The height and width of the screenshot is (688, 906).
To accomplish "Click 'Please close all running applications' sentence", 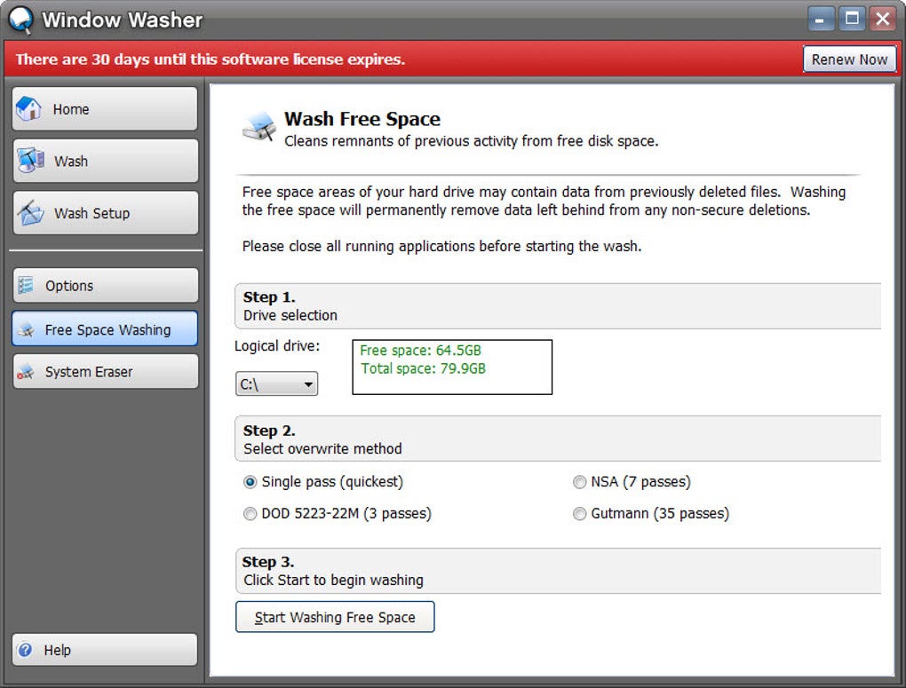I will [442, 247].
